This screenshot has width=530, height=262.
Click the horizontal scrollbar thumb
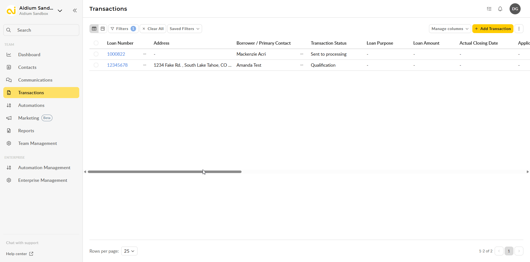(165, 172)
